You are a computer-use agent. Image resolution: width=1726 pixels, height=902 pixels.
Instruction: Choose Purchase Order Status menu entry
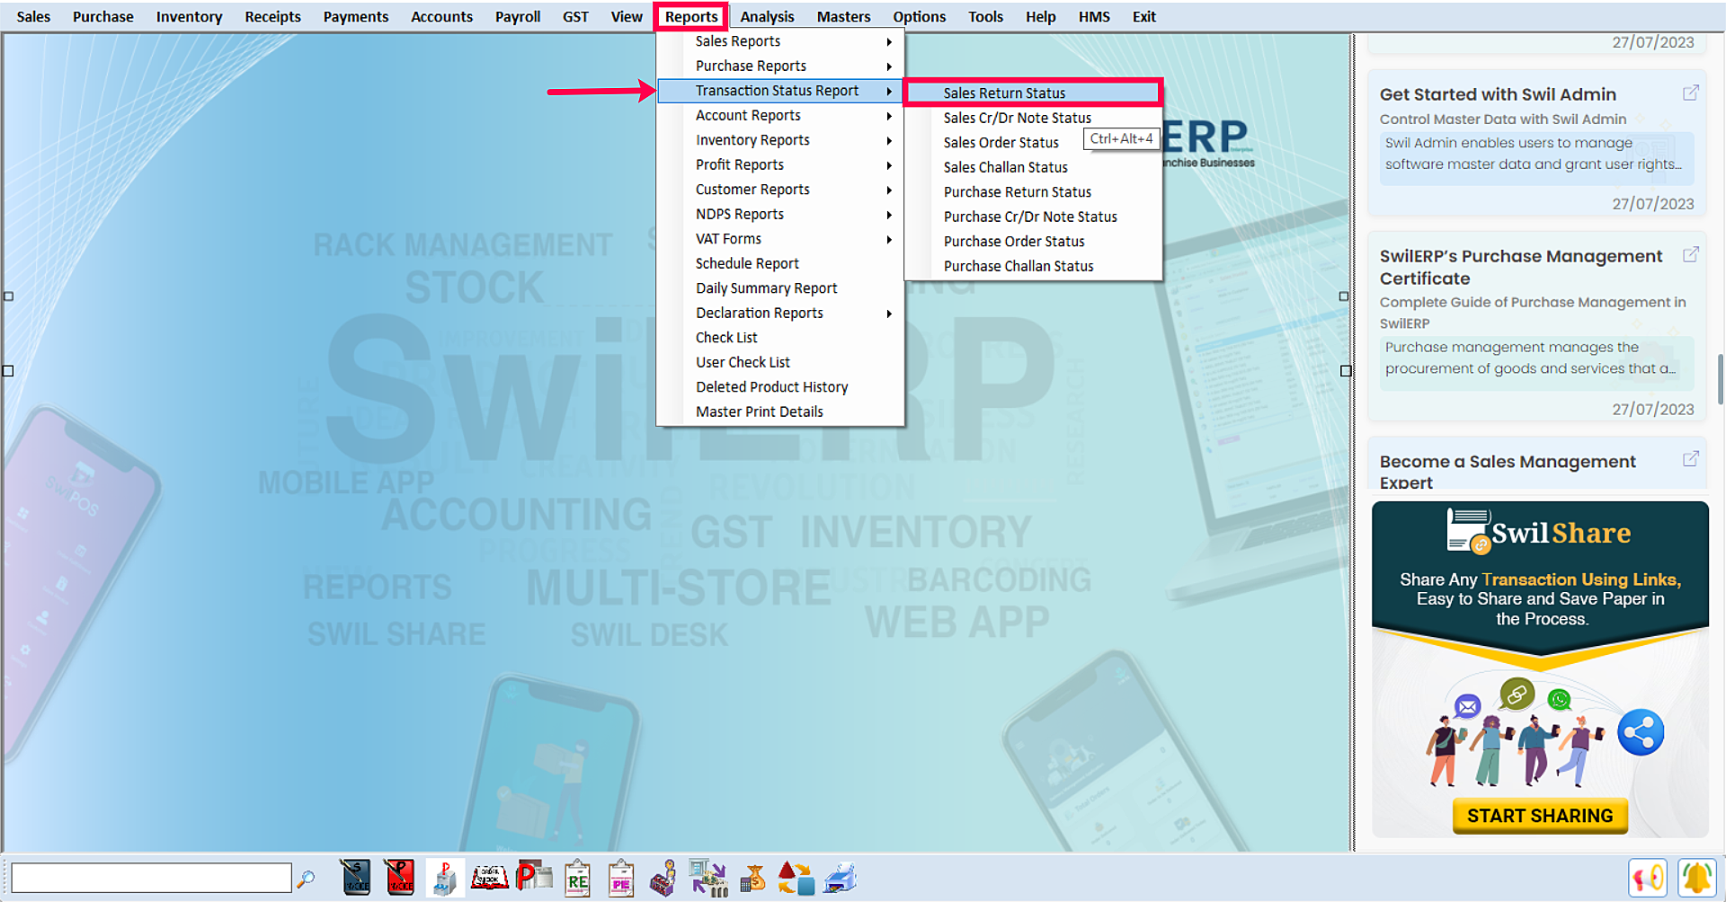tap(1014, 242)
